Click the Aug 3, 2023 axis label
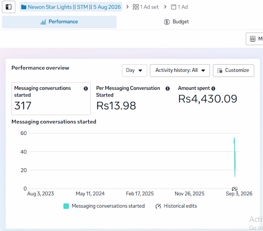263x231 pixels. click(41, 193)
